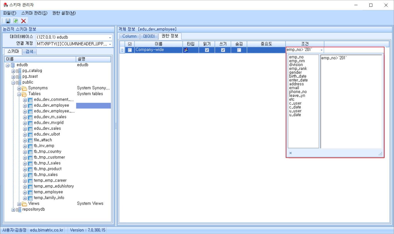Switch to the 검색 tab
The image size is (394, 234).
[x=29, y=52]
